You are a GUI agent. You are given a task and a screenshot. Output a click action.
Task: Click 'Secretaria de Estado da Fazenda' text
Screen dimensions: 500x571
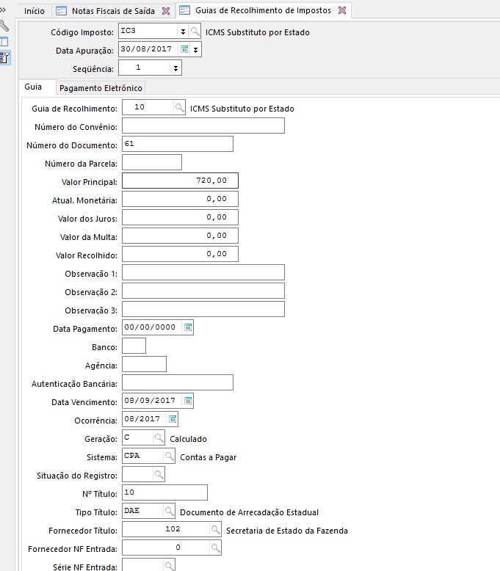287,531
